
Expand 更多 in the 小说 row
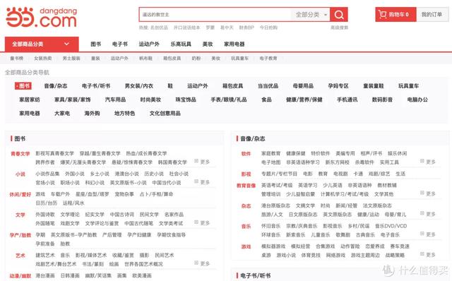point(203,182)
